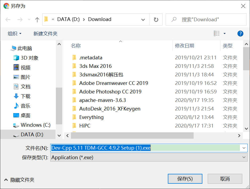The image size is (250, 189).
Task: Click the up-one-level navigation arrow
Action: [x=37, y=19]
